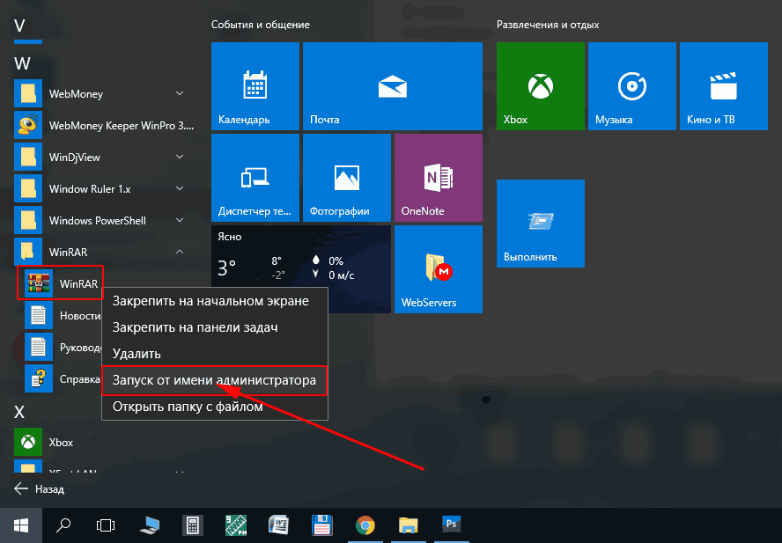Open the Календарь tile
Viewport: 782px width, 543px height.
pyautogui.click(x=255, y=85)
